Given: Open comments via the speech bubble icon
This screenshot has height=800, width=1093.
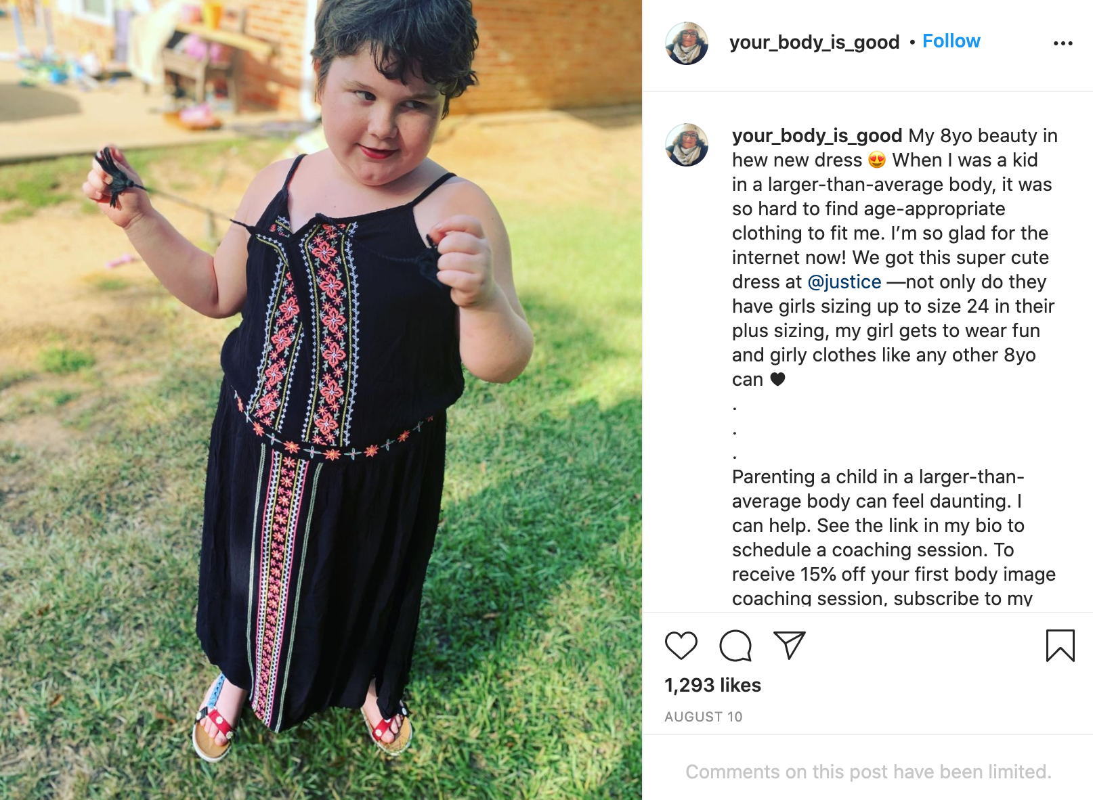Looking at the screenshot, I should [x=735, y=645].
